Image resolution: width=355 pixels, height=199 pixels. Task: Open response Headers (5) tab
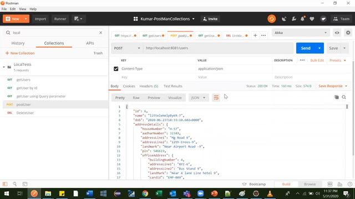tap(149, 86)
